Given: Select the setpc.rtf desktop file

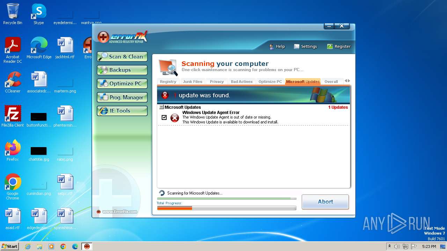Looking at the screenshot, I should 65,185.
